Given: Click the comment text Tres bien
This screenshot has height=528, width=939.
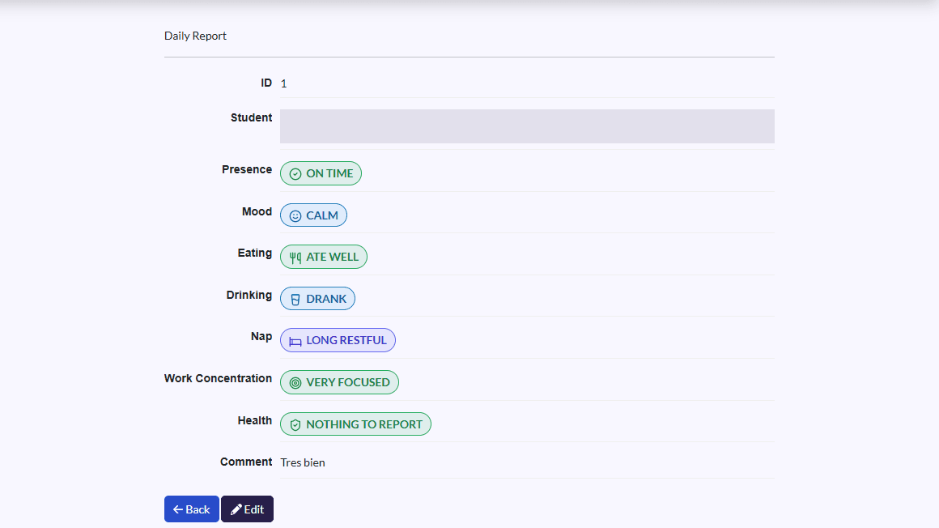Looking at the screenshot, I should [x=303, y=462].
